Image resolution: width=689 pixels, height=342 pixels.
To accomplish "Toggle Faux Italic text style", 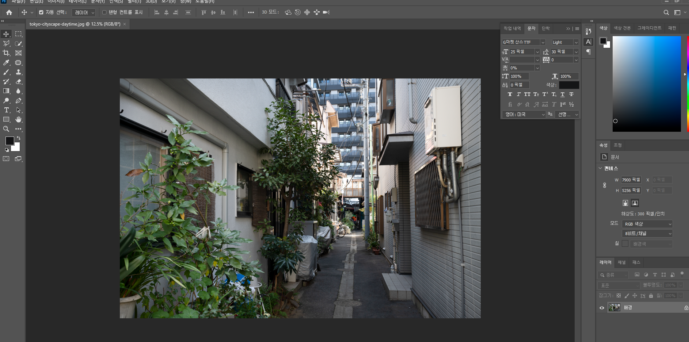I will point(518,94).
